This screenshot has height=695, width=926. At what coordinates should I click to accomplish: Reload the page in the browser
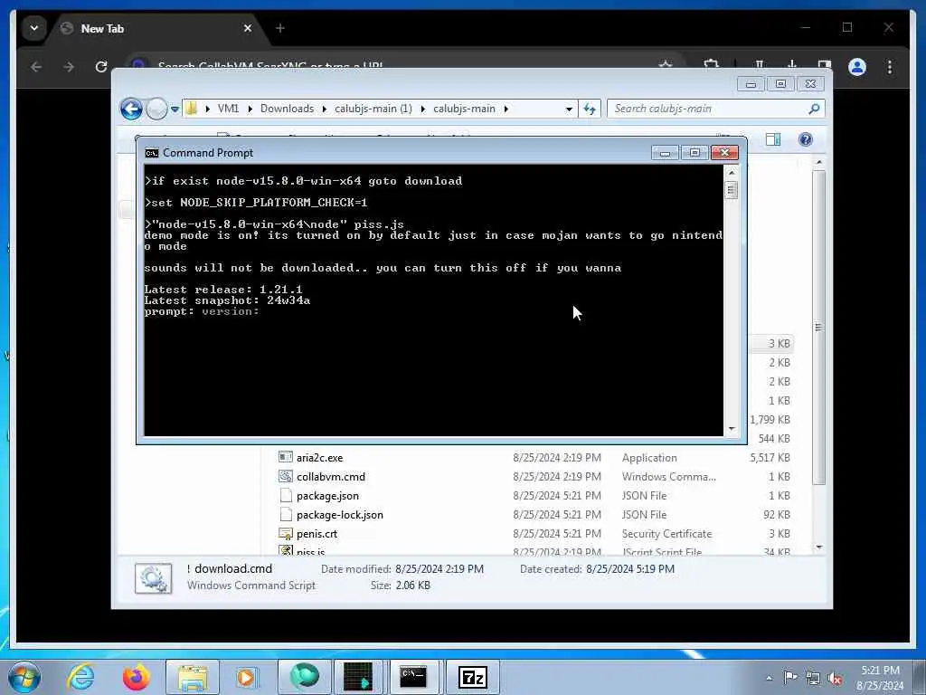tap(101, 67)
